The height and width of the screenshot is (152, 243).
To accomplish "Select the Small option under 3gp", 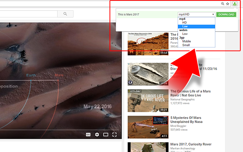I will (x=196, y=45).
